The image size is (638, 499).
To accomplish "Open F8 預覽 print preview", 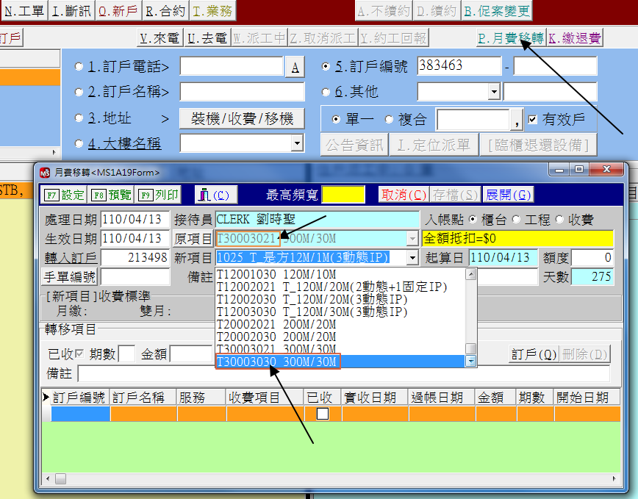I will 112,195.
